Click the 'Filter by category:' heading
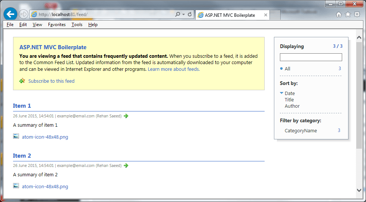 [x=300, y=121]
